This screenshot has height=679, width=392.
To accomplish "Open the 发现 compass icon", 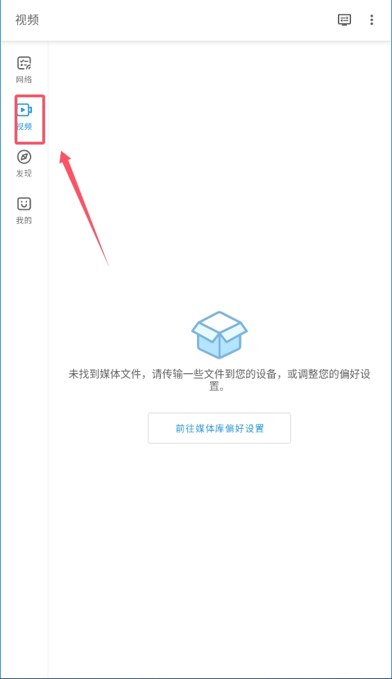I will coord(24,157).
